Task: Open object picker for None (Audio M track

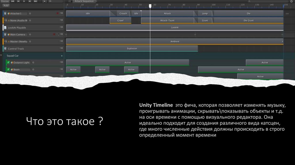Action: coord(30,20)
